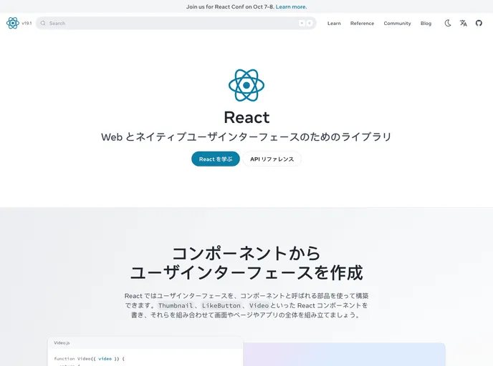Click the API リファレンス button
493x366 pixels.
(272, 159)
